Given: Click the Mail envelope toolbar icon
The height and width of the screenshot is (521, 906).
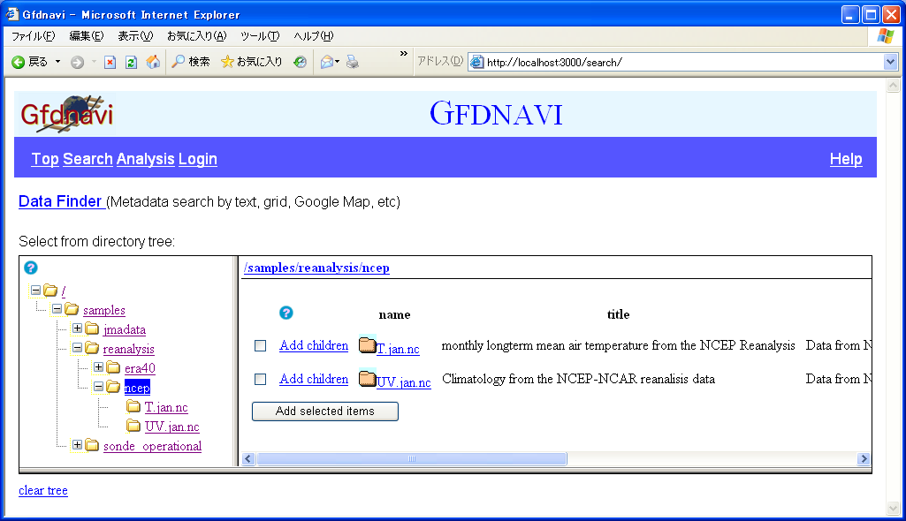Looking at the screenshot, I should (327, 62).
